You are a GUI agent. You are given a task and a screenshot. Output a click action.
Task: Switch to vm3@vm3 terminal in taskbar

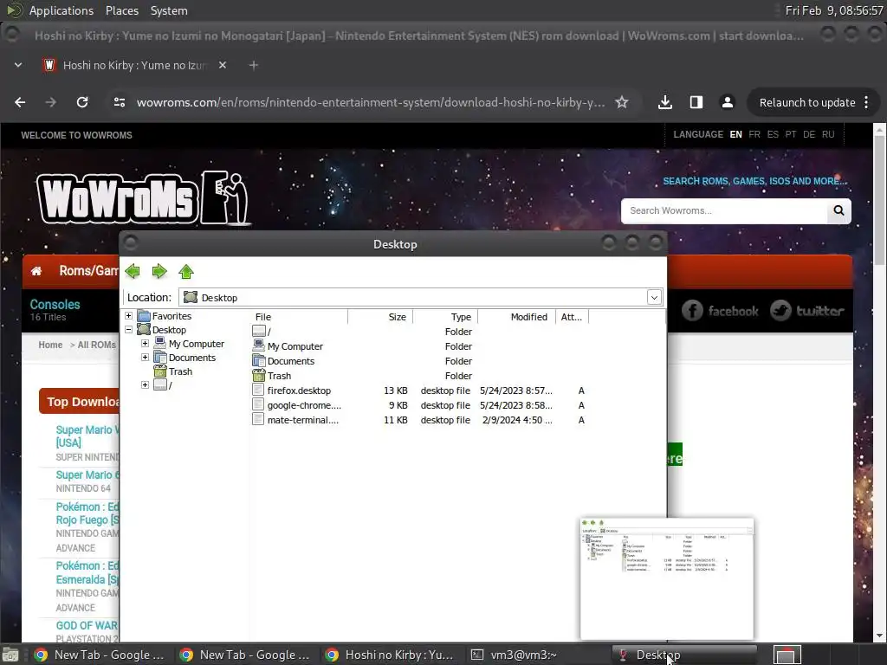pos(535,655)
